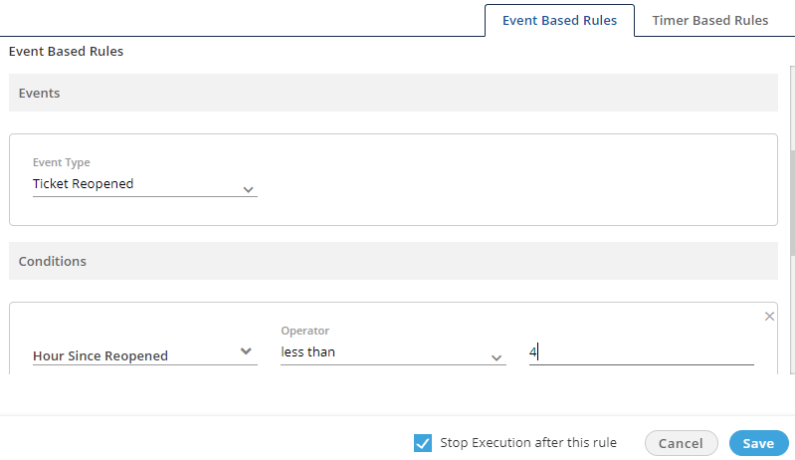Image resolution: width=795 pixels, height=460 pixels.
Task: Cancel the rule editing
Action: [681, 443]
